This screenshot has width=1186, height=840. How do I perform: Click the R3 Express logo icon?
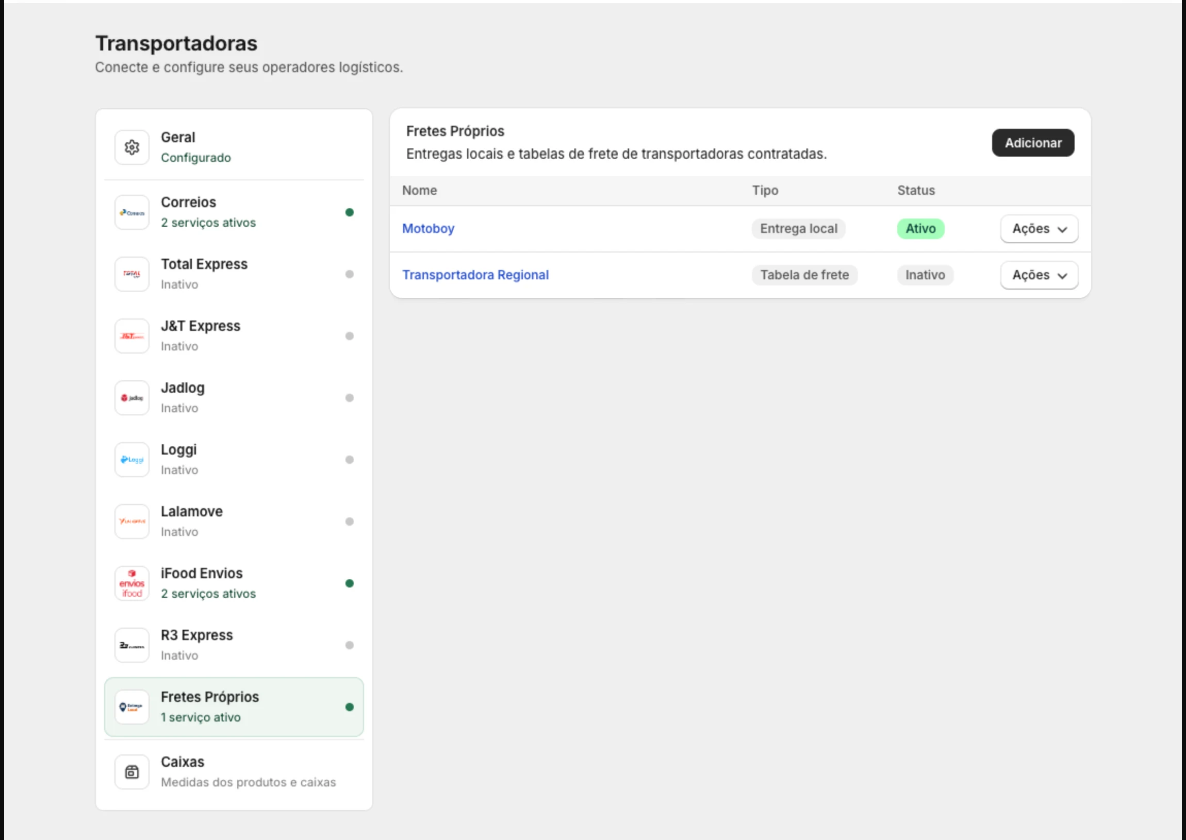coord(132,645)
